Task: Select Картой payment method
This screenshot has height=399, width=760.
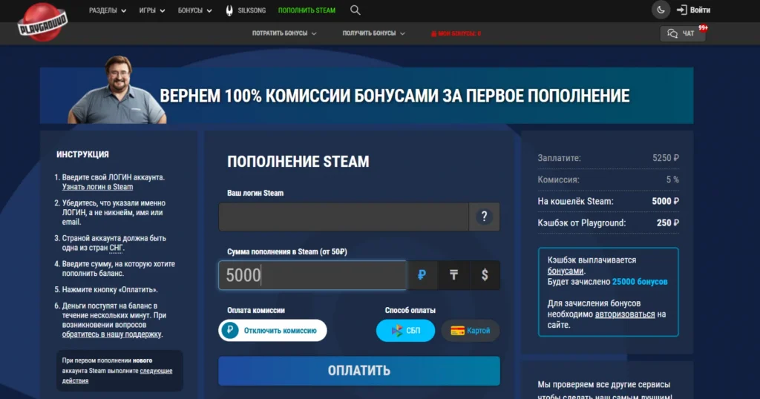Action: pos(470,330)
